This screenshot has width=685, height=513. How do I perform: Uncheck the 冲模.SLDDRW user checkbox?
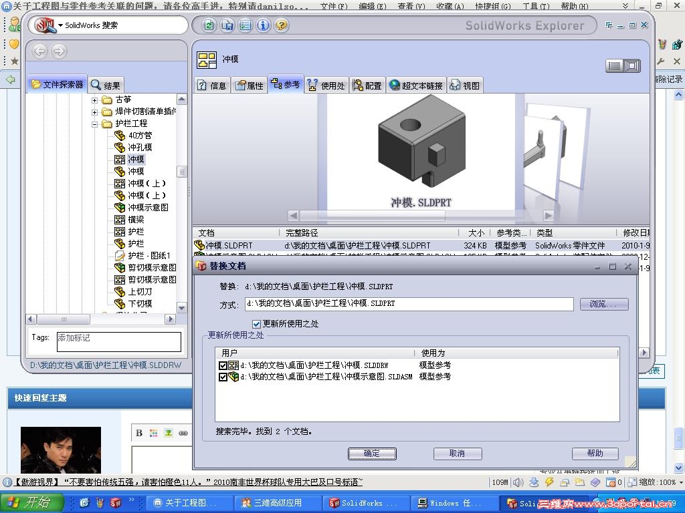pyautogui.click(x=223, y=365)
